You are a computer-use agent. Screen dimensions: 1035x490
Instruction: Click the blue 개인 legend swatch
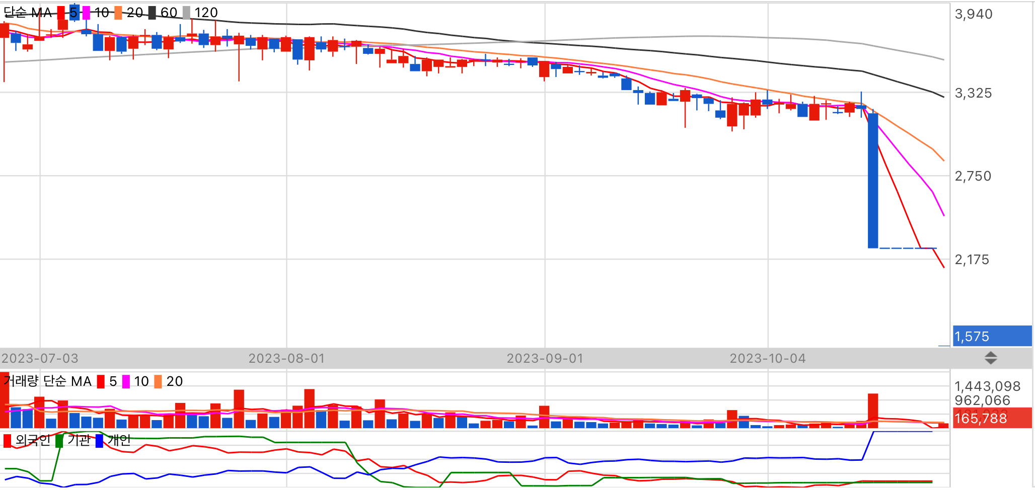(99, 441)
